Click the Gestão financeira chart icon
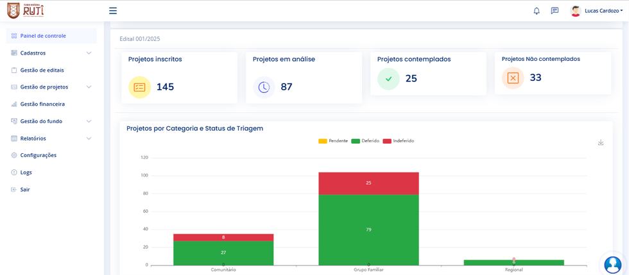The image size is (629, 275). point(14,104)
